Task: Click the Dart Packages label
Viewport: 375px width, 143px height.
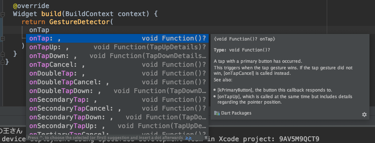Action: pos(236,113)
